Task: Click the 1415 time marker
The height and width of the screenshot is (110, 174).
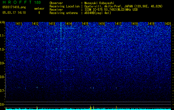Action: 85,24
